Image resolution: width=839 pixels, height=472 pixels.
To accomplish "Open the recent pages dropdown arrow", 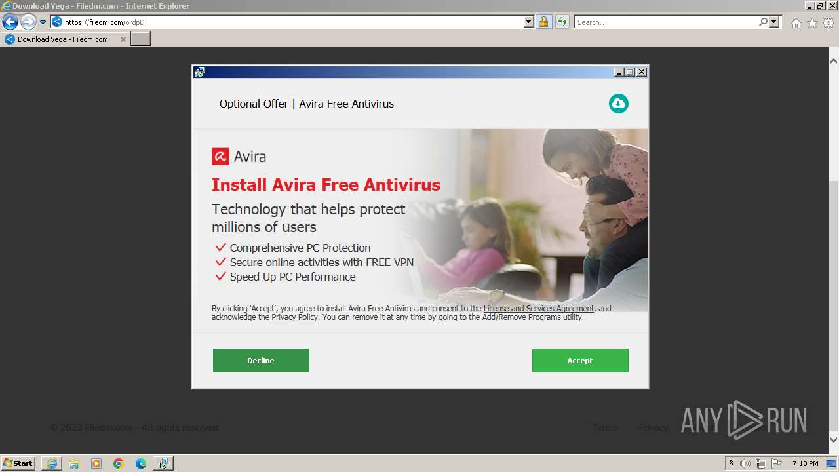I will point(43,22).
